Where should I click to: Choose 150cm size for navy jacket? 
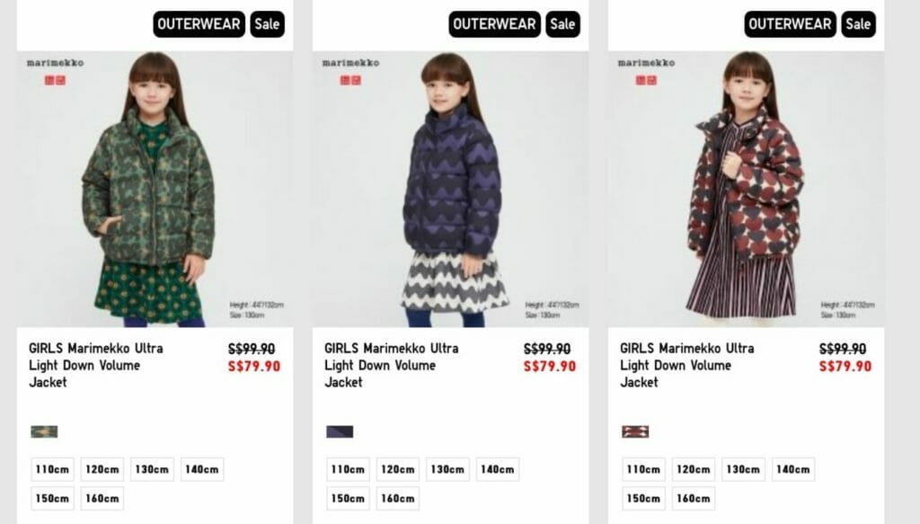click(x=348, y=498)
